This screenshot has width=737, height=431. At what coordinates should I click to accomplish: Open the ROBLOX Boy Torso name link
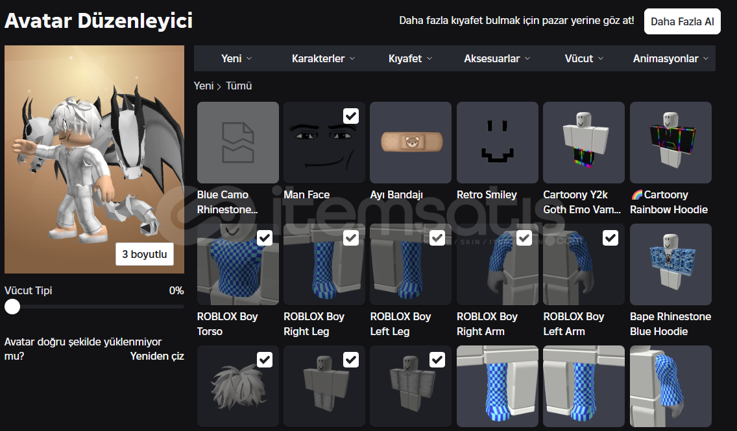coord(228,324)
